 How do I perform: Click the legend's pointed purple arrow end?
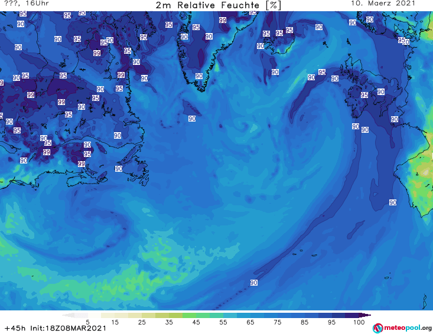pyautogui.click(x=365, y=315)
